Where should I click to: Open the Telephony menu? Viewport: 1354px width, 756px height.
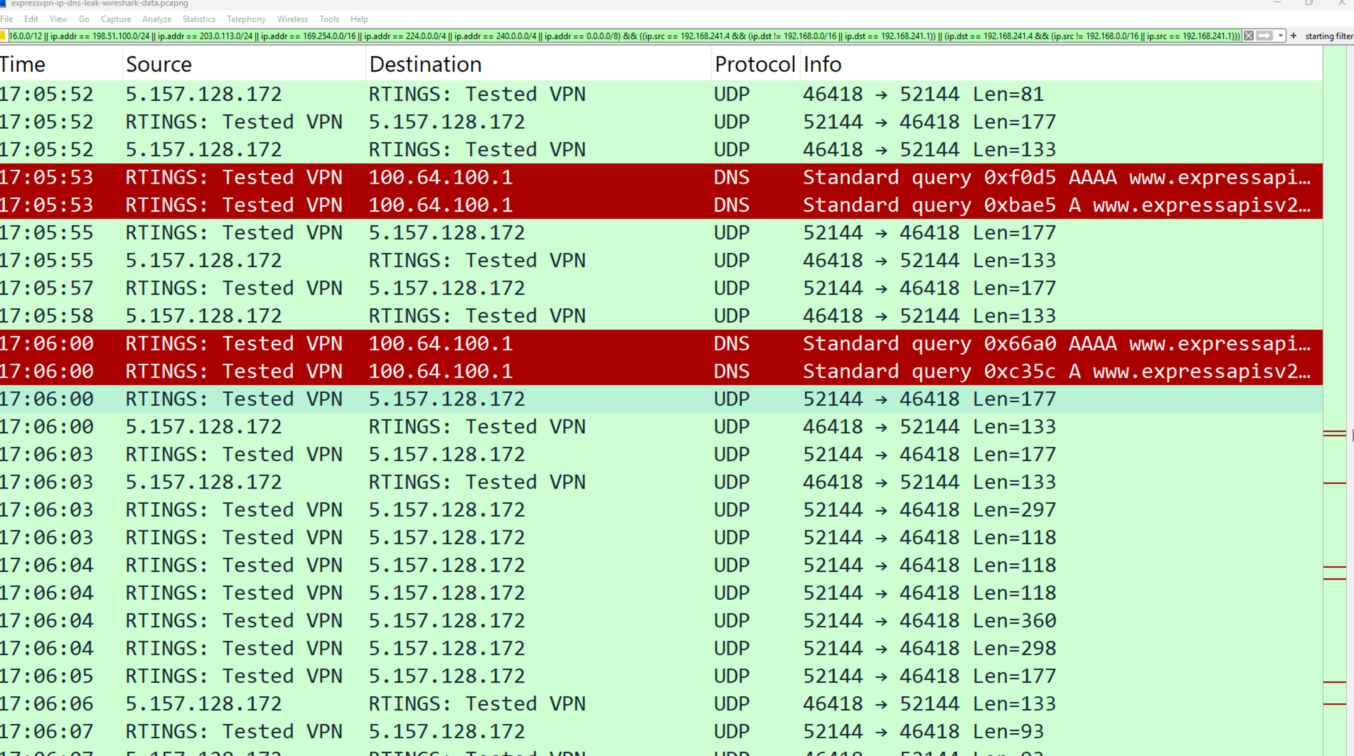coord(246,19)
